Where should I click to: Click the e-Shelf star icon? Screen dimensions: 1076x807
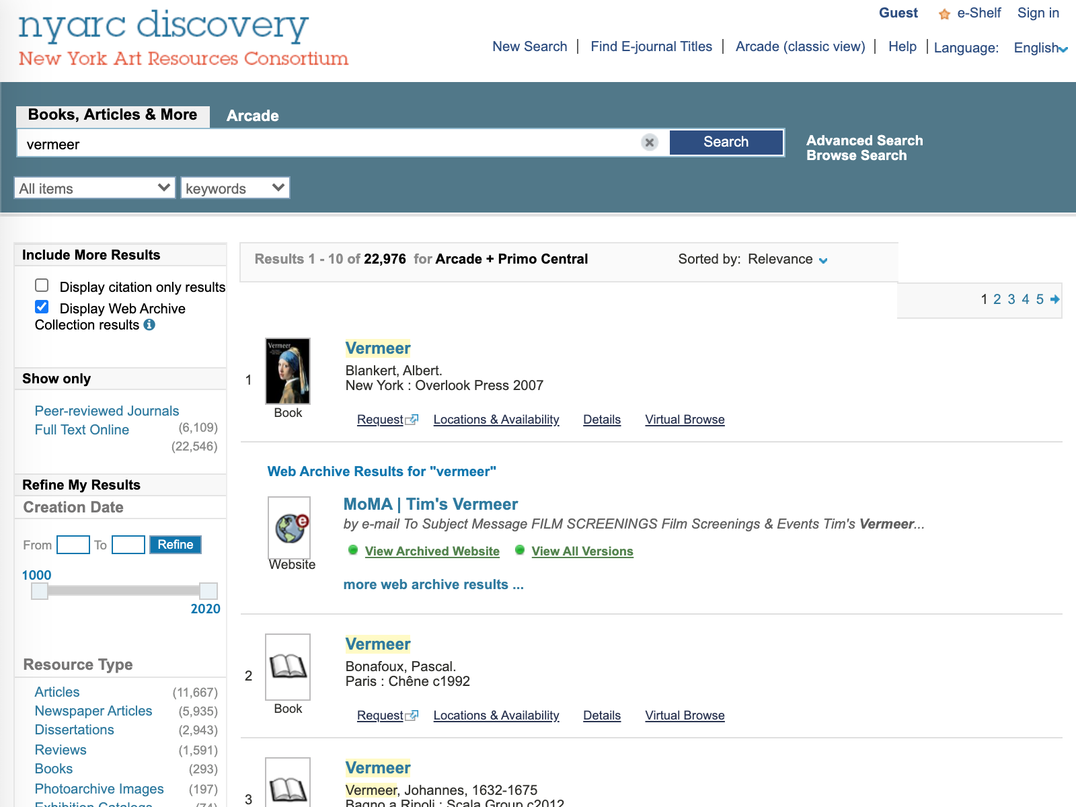[x=944, y=13]
